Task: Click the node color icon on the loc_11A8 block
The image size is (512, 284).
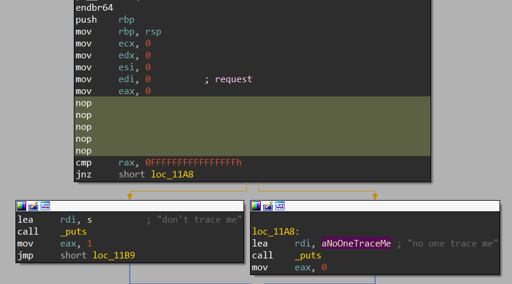Action: [256, 206]
